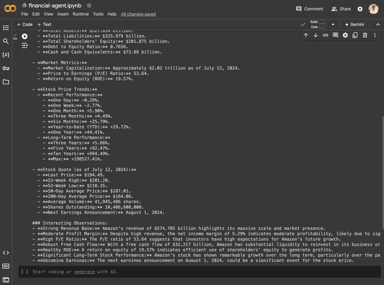Add a new Text cell
The image size is (384, 285).
(44, 24)
